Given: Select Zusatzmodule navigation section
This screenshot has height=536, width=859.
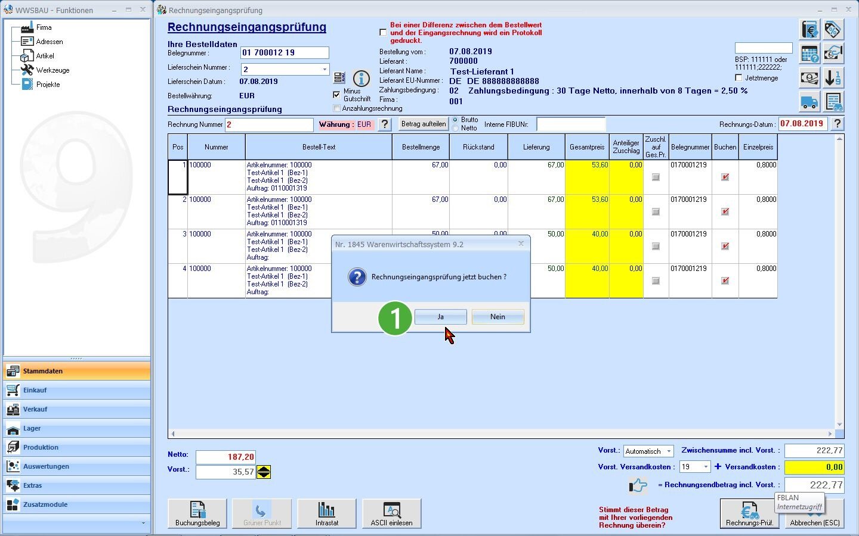Looking at the screenshot, I should [77, 504].
